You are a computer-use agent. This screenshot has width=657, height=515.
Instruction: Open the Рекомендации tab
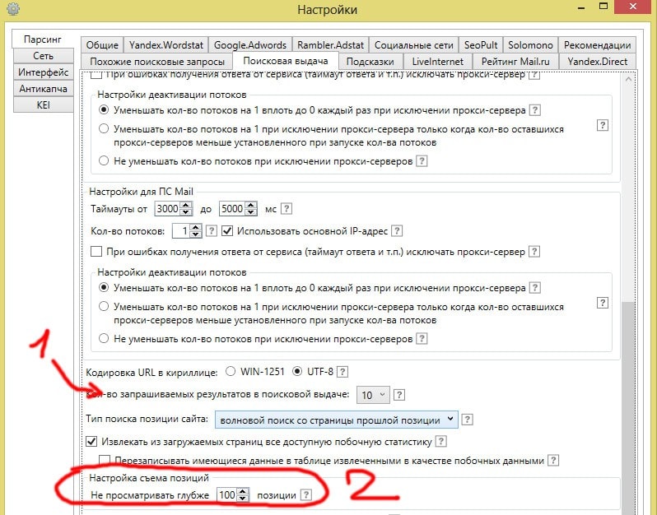(x=597, y=44)
